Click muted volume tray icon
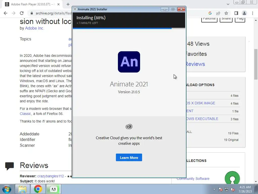Image resolution: width=258 pixels, height=194 pixels. [233, 189]
